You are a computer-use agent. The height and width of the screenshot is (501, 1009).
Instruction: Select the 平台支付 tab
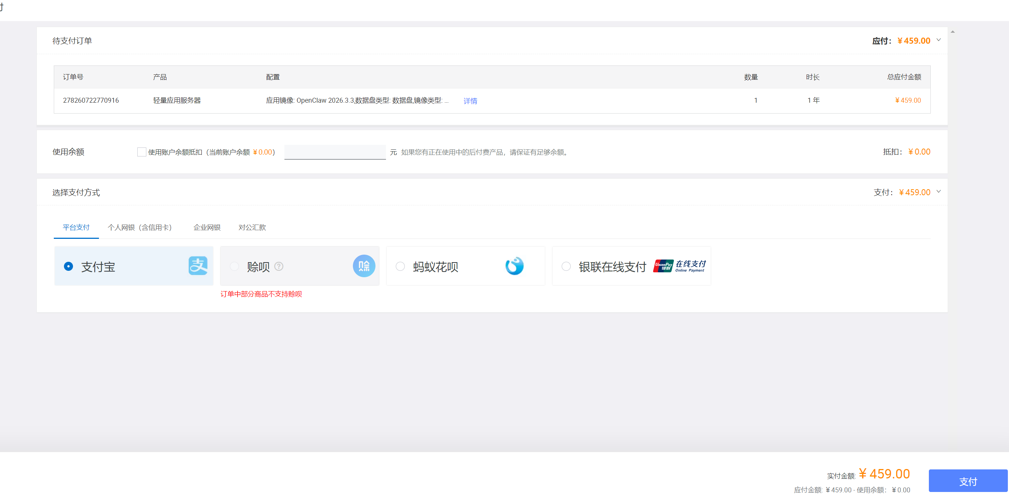(76, 228)
